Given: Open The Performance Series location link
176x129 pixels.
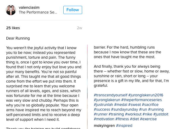Looking at the screenshot, I should 38,12.
